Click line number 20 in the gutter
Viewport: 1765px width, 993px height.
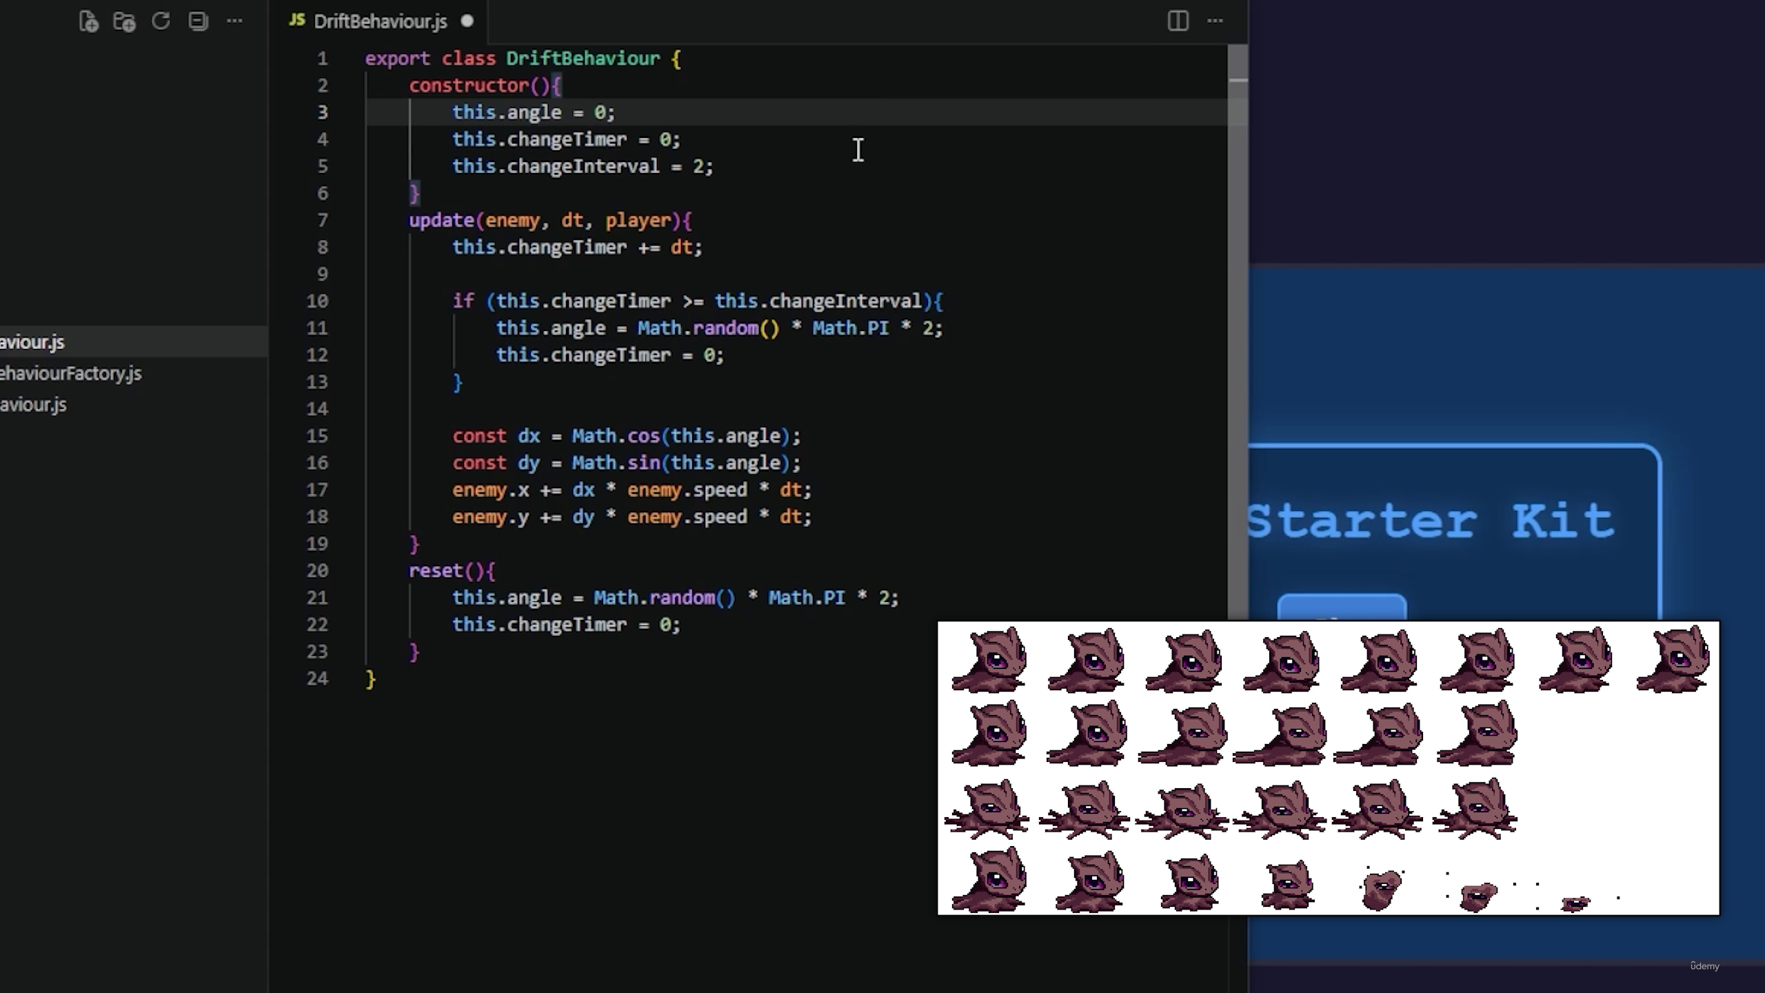[x=317, y=571]
